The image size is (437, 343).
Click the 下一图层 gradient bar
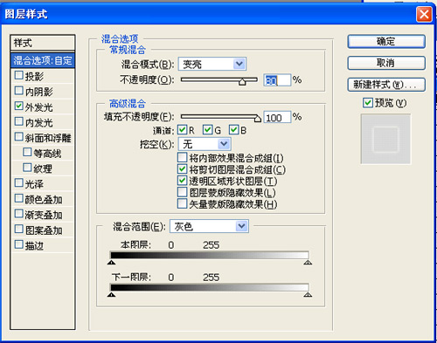pyautogui.click(x=210, y=287)
